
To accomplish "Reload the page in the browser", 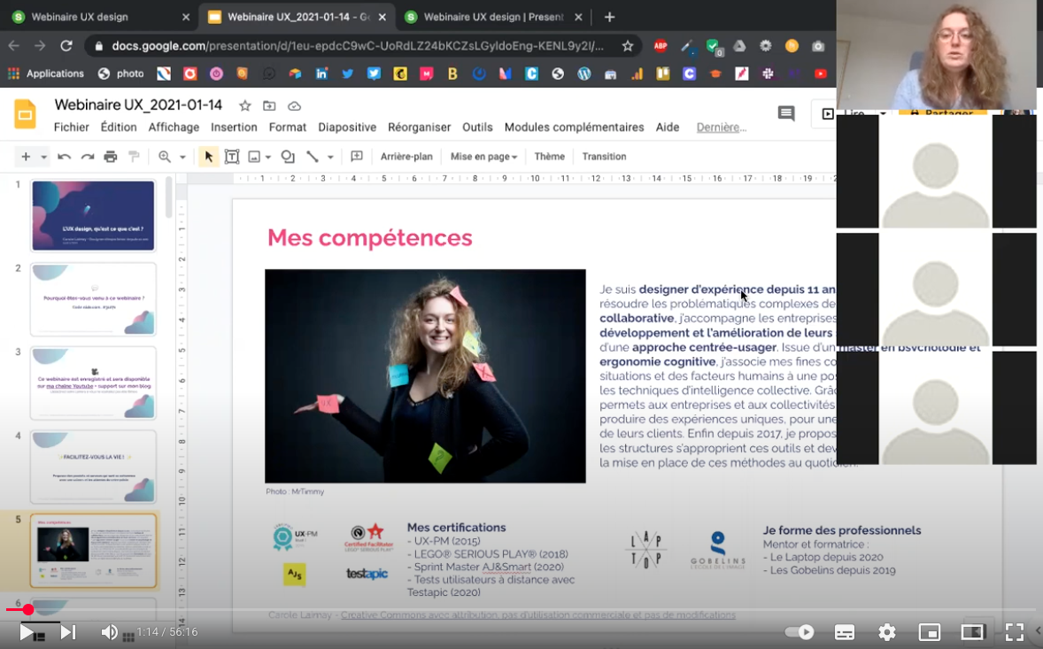I will tap(66, 46).
